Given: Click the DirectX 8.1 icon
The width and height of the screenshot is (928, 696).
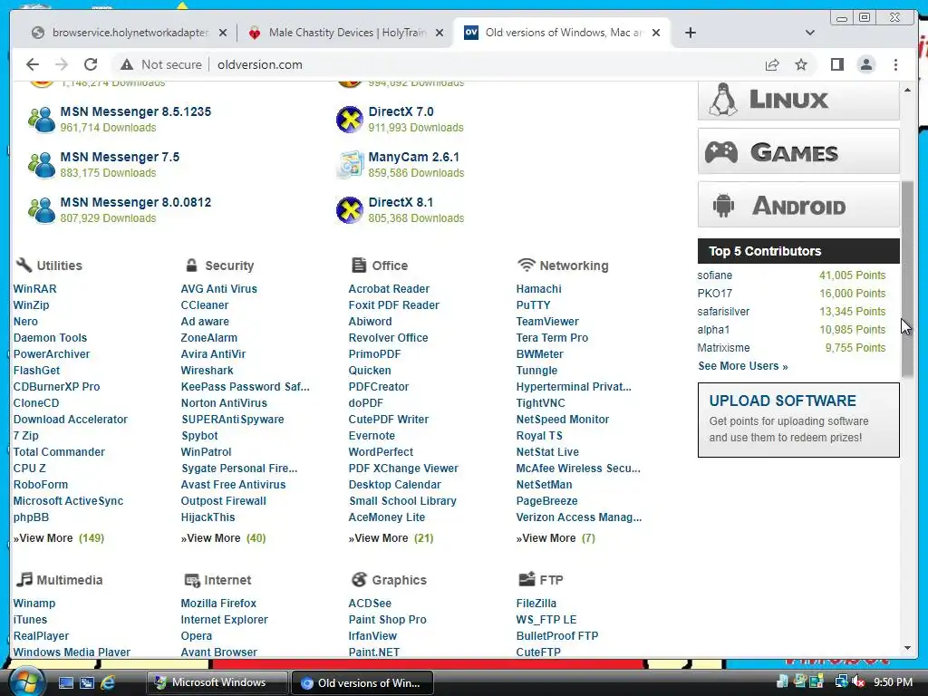Looking at the screenshot, I should (x=350, y=210).
